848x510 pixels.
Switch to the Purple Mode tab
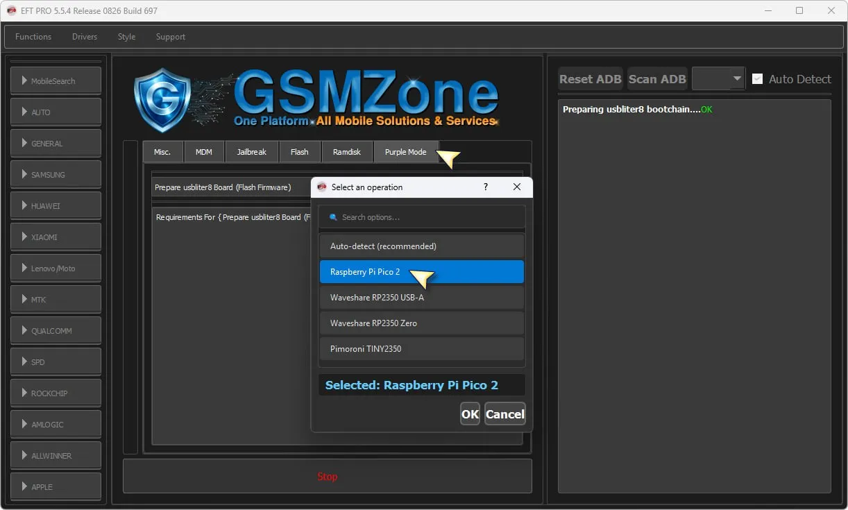click(406, 152)
